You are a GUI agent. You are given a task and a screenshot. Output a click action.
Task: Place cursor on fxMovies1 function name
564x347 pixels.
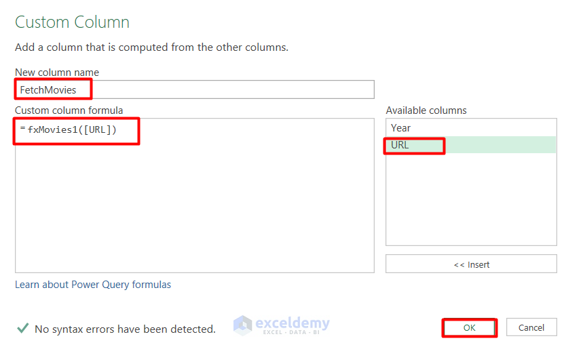coord(53,129)
